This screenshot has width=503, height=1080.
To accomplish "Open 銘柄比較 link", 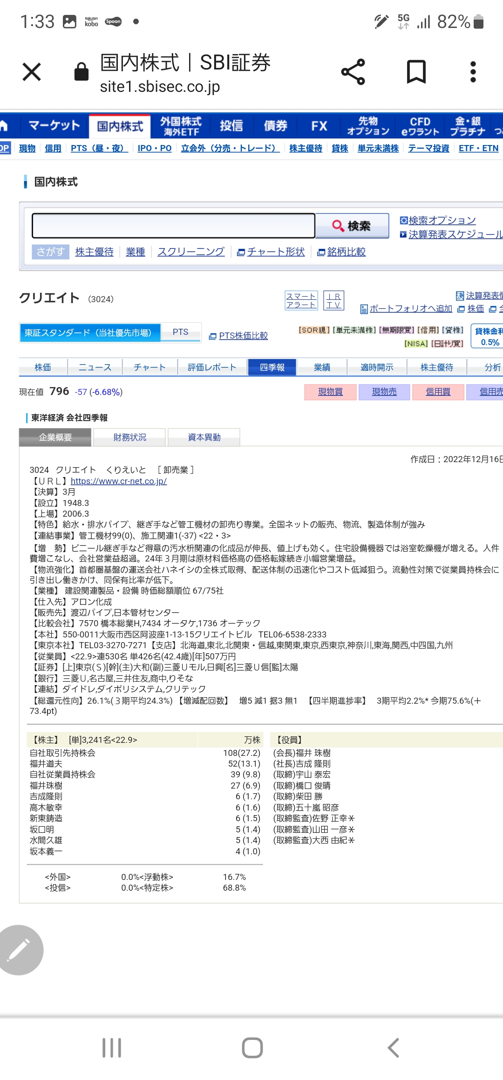I will [x=346, y=252].
